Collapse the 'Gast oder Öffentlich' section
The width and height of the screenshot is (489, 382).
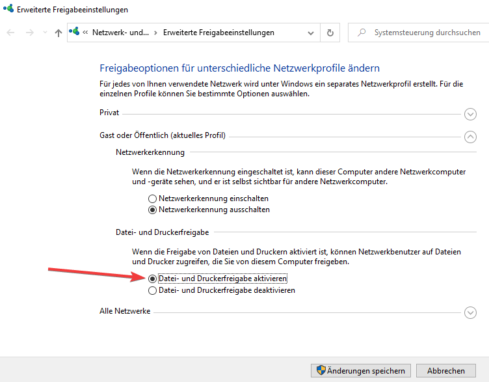point(470,137)
